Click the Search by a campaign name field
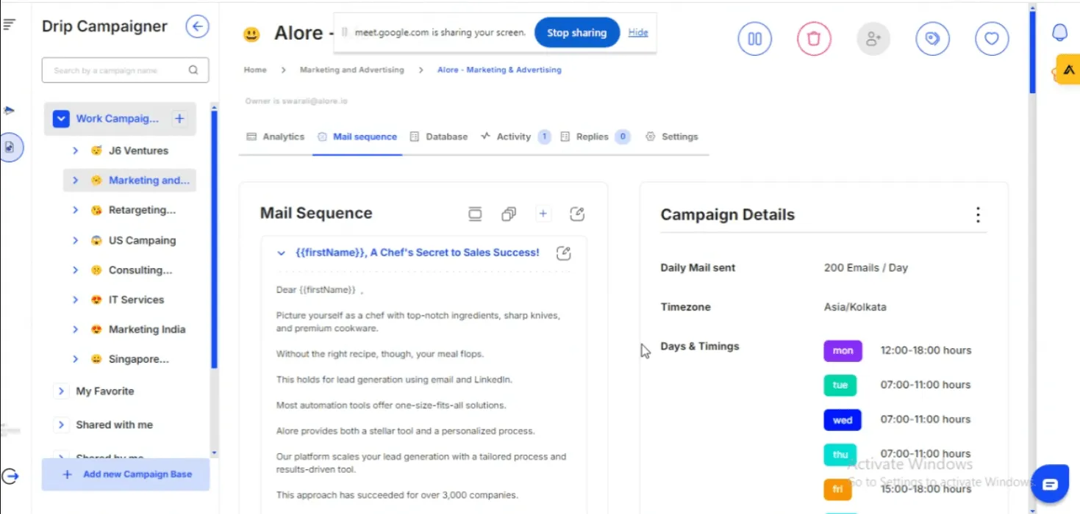Viewport: 1080px width, 514px height. click(125, 70)
